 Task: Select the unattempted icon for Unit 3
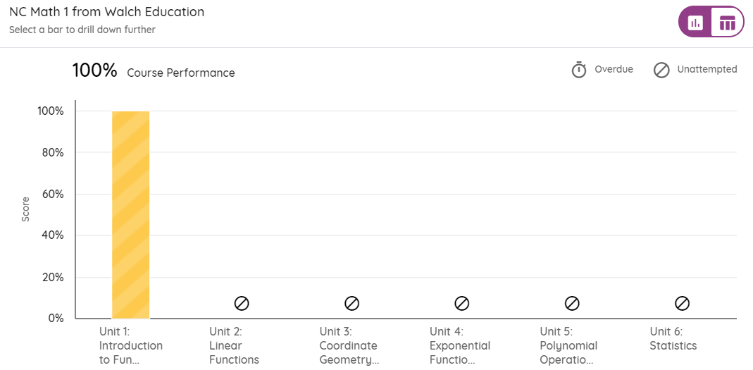352,303
